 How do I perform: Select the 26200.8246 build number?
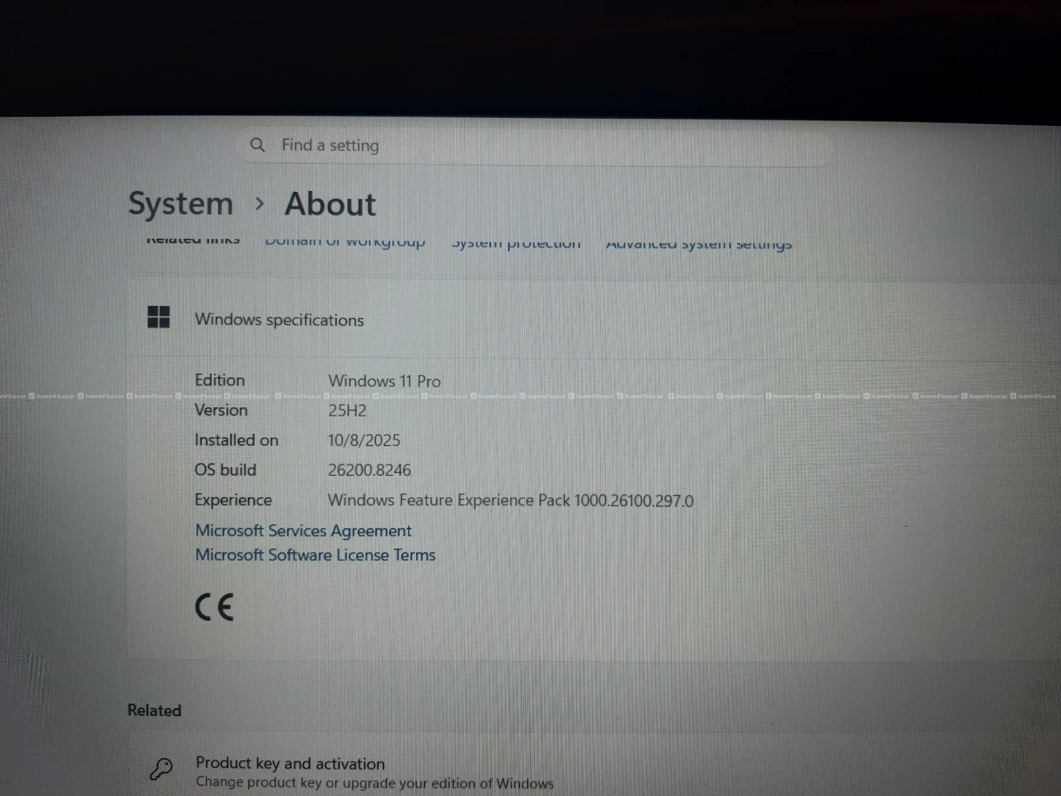(369, 471)
